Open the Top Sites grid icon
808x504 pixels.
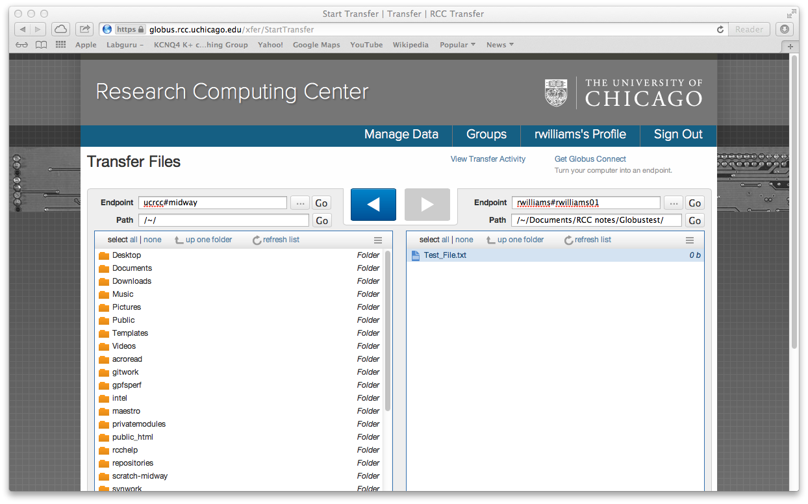coord(61,45)
